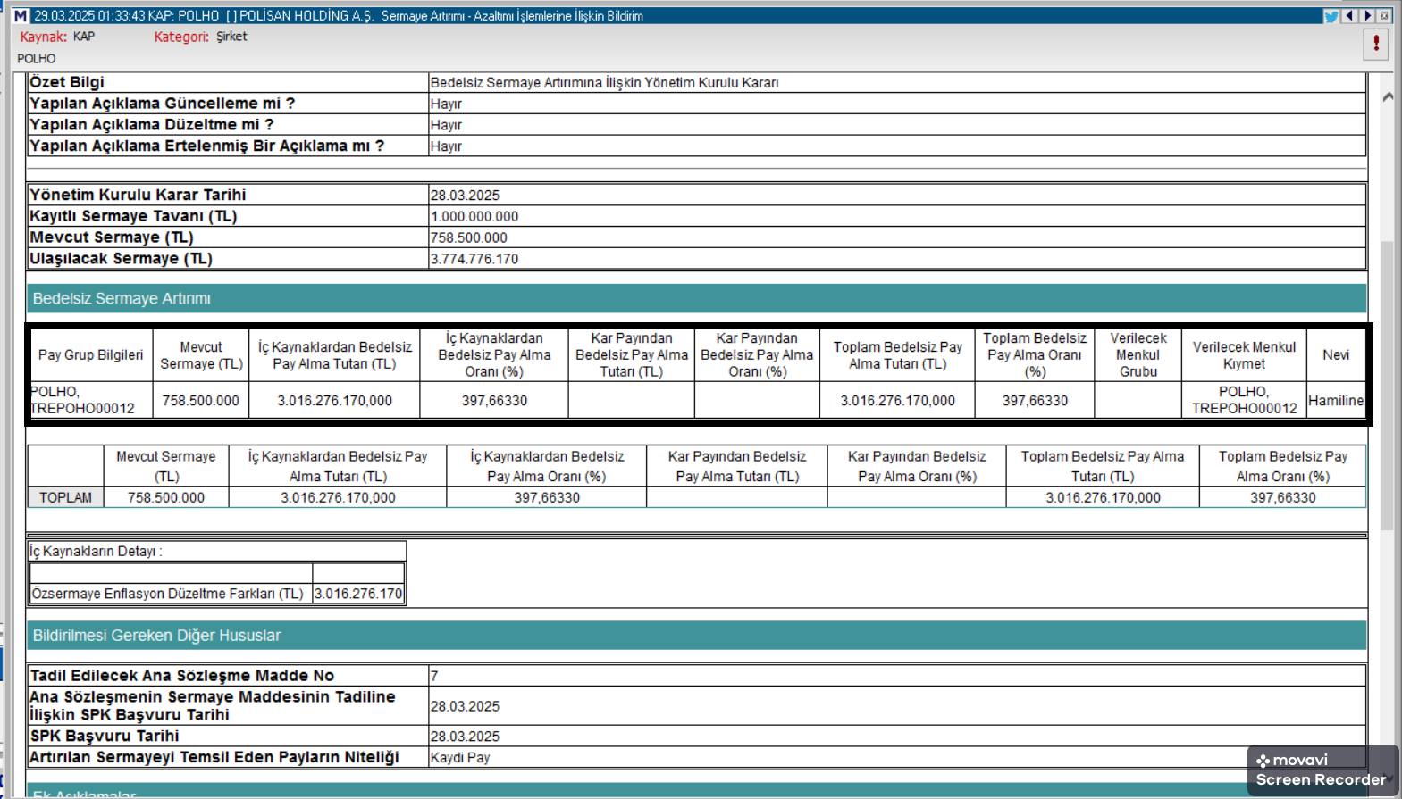Click 'Yönetim Kurulu Karar Tarihi' label
This screenshot has width=1402, height=799.
138,195
